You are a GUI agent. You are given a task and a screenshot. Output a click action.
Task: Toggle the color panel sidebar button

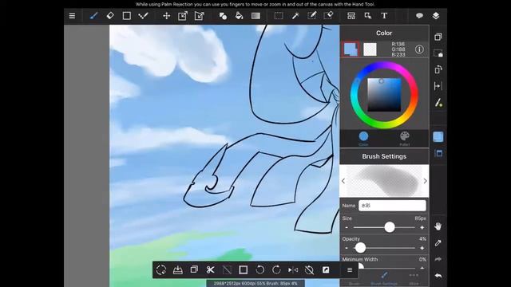438,137
